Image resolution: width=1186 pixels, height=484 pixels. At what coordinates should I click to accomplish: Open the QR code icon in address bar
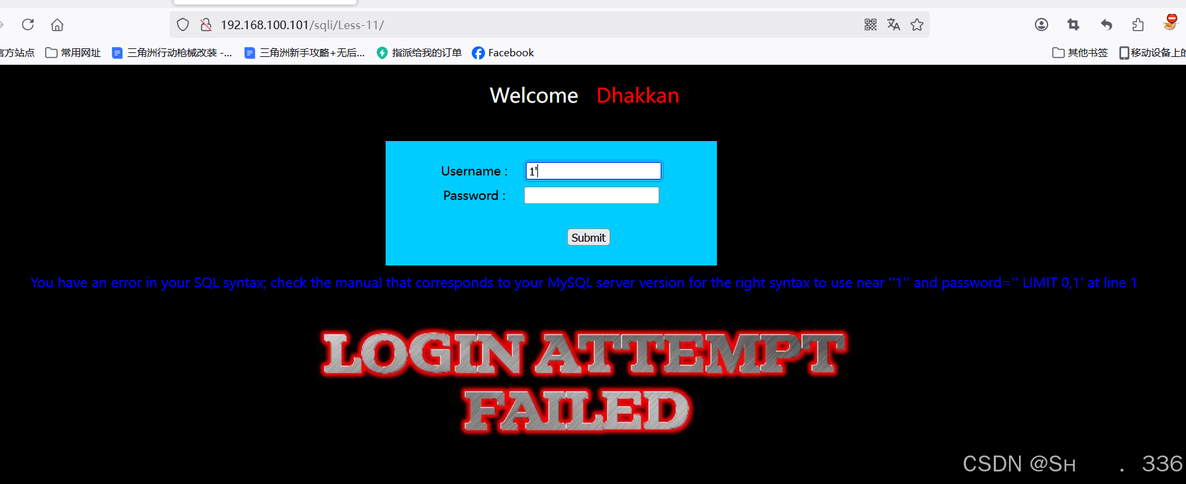pos(871,24)
